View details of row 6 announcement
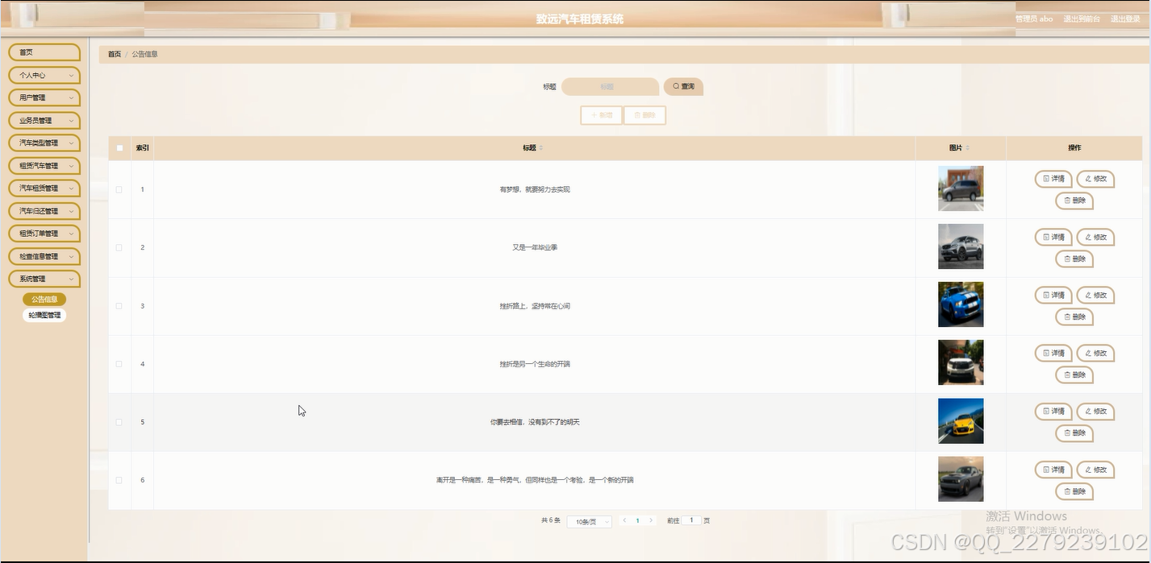Viewport: 1151px width, 563px height. pos(1053,470)
